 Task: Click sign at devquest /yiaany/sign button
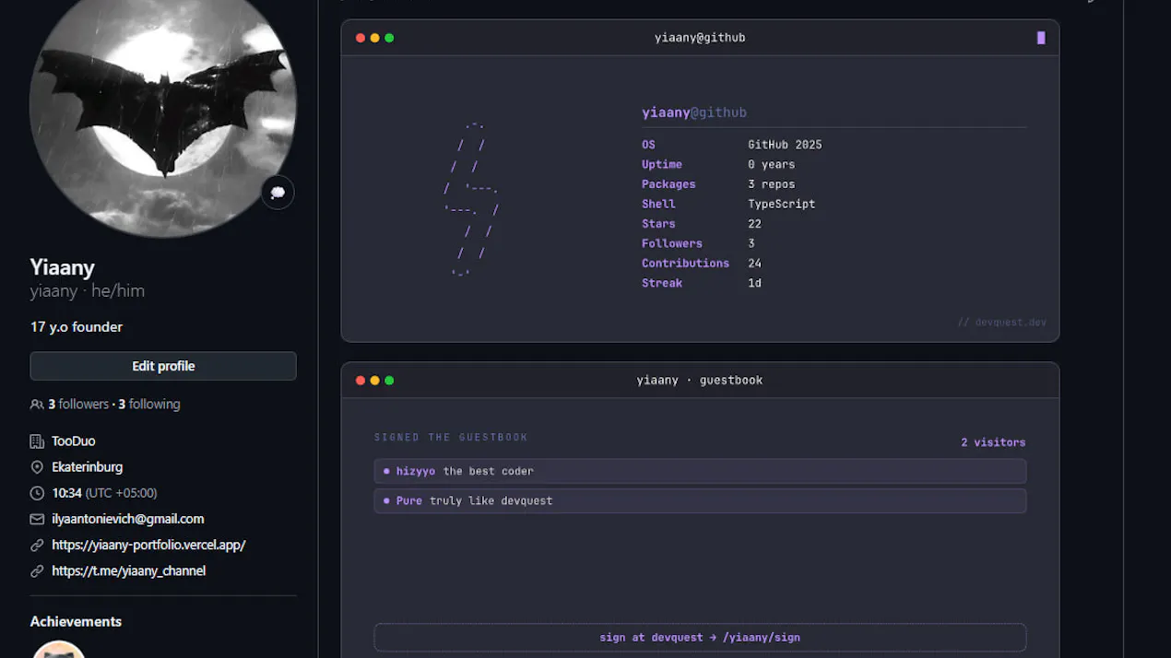[700, 637]
